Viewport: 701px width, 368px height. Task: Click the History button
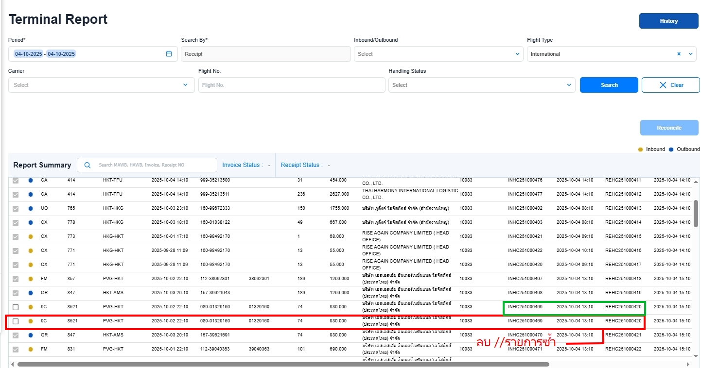tap(668, 21)
